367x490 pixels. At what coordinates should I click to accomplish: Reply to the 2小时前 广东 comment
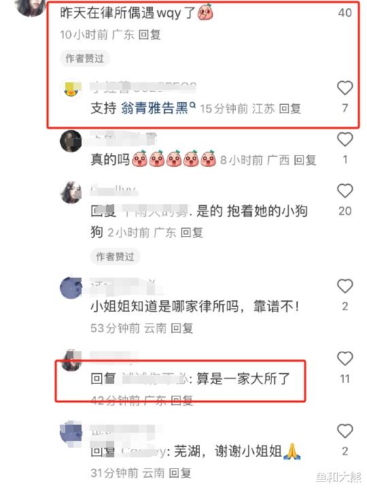192,233
